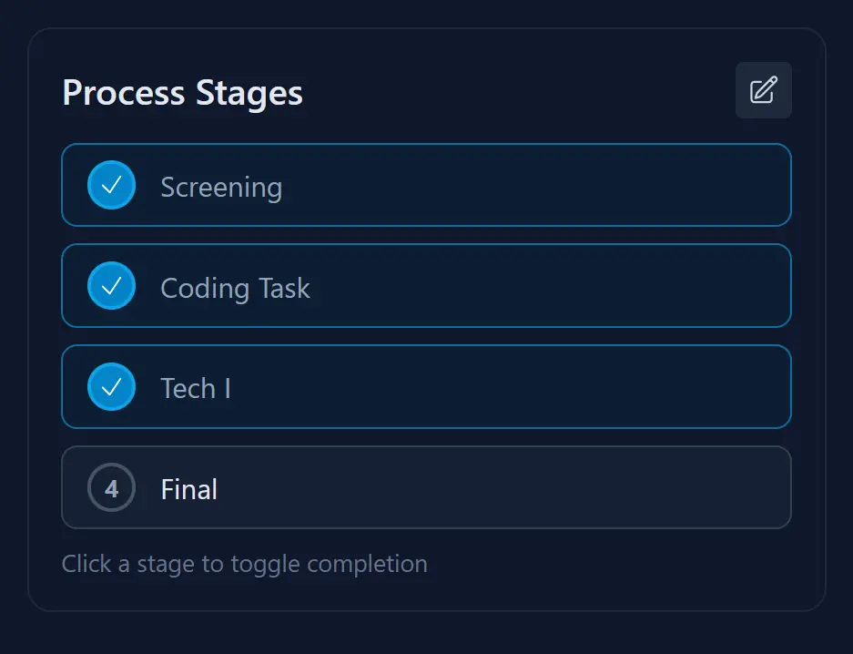Click the checkmark icon on Tech I stage

[x=110, y=387]
